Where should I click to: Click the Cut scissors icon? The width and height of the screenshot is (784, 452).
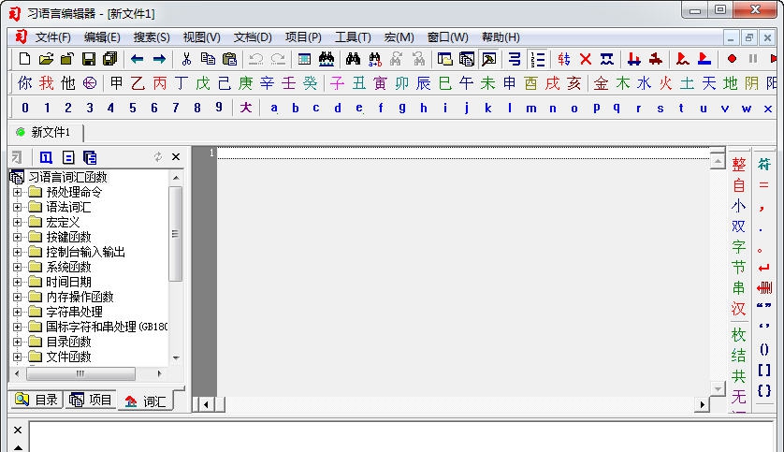[186, 59]
